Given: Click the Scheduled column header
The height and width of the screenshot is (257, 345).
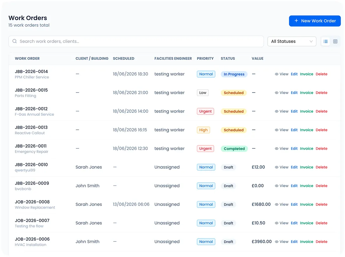Looking at the screenshot, I should [x=123, y=59].
